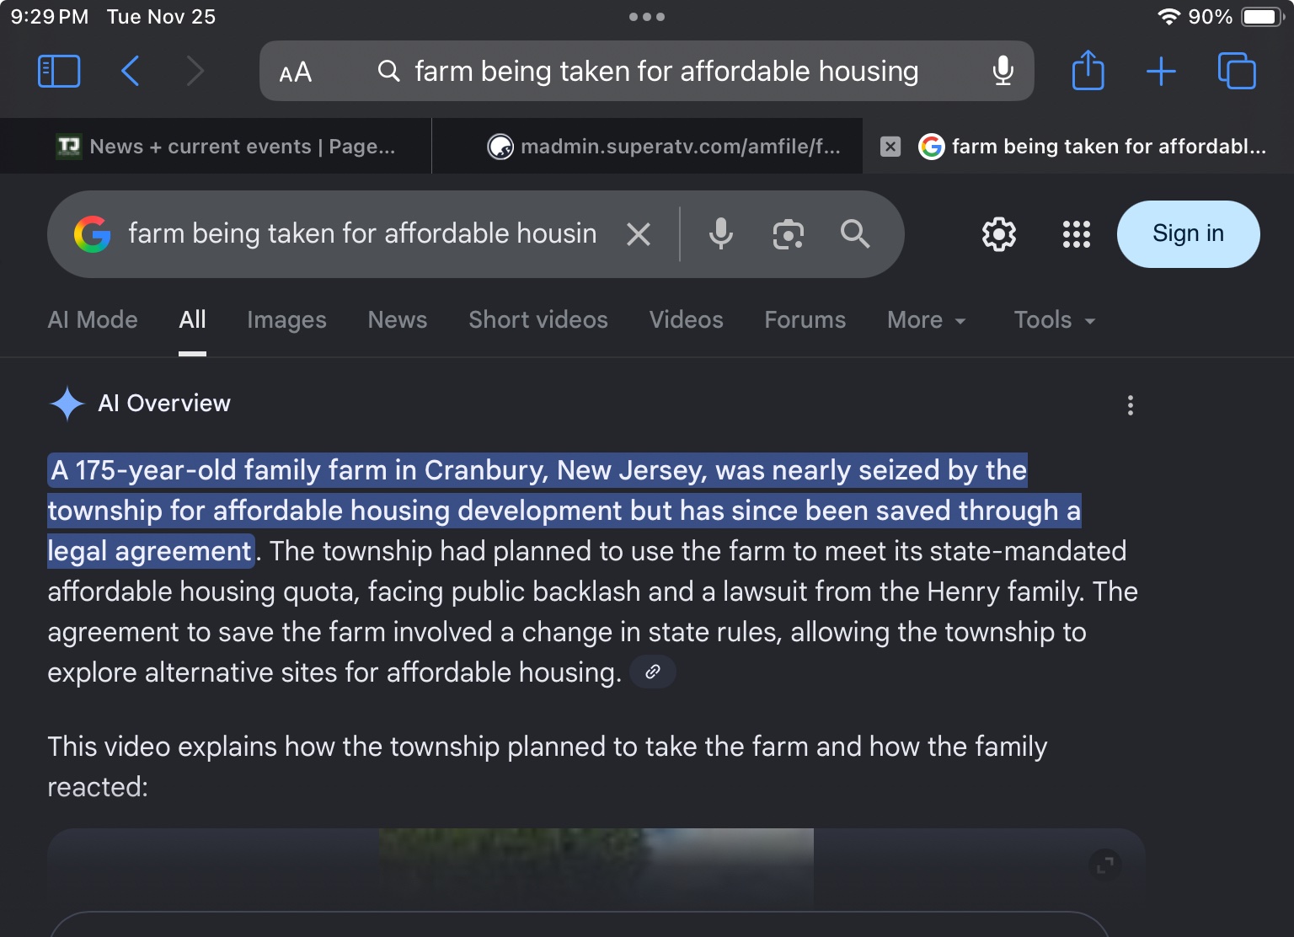The height and width of the screenshot is (937, 1294).
Task: Click the Sign in button
Action: point(1188,234)
